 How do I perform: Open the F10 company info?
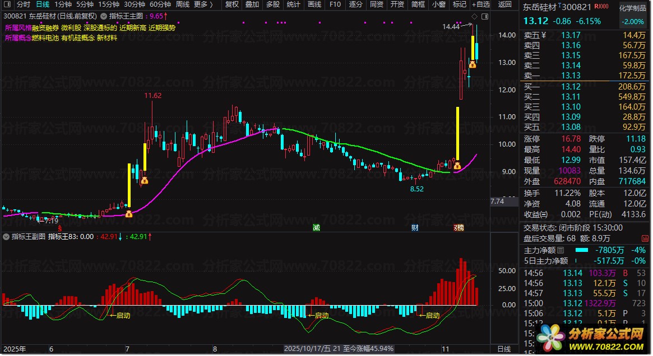335,4
